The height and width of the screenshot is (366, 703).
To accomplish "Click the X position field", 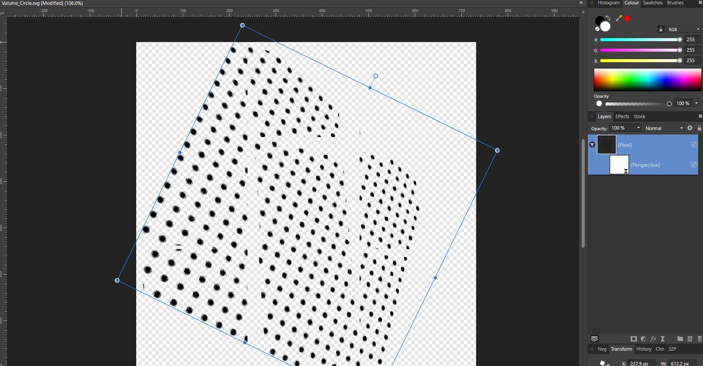I will point(643,363).
